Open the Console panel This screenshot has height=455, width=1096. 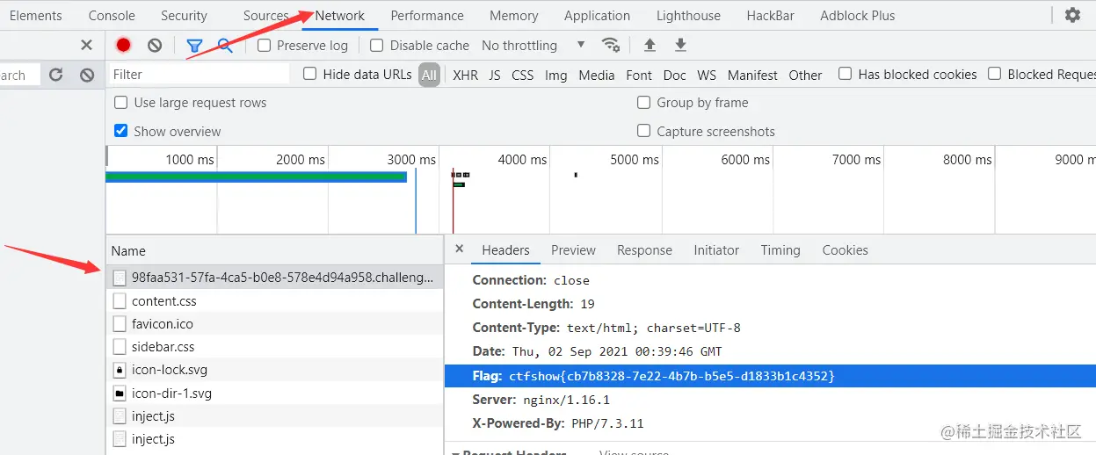click(112, 16)
